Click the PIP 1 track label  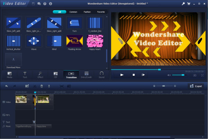(6, 115)
